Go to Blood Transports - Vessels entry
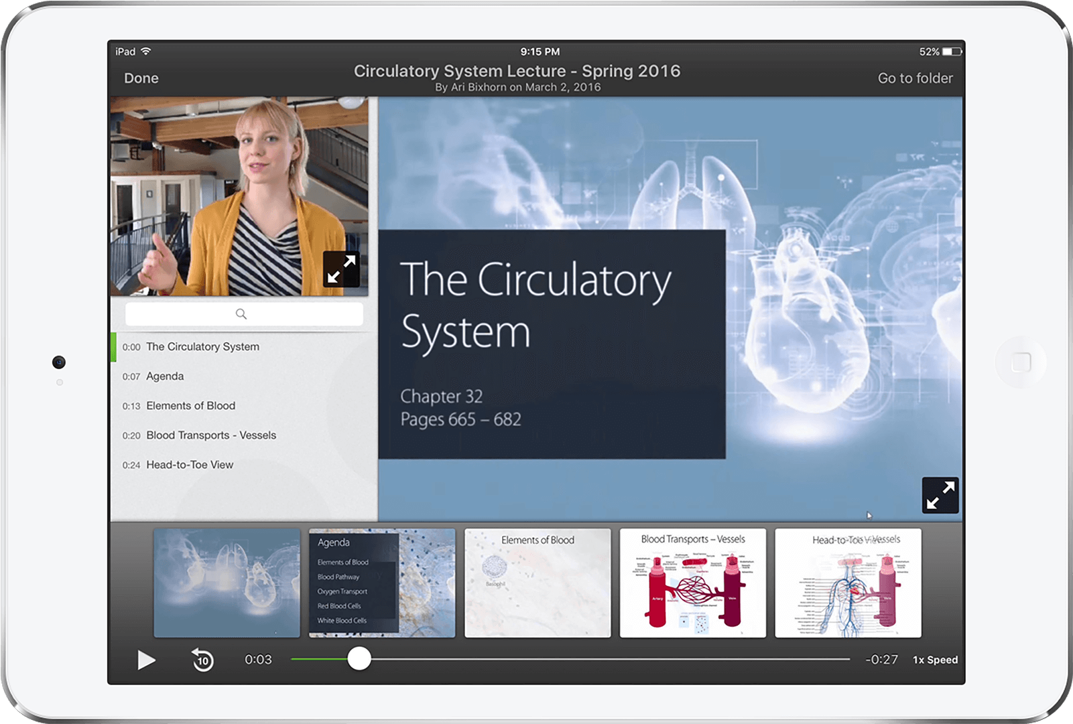 (x=210, y=435)
